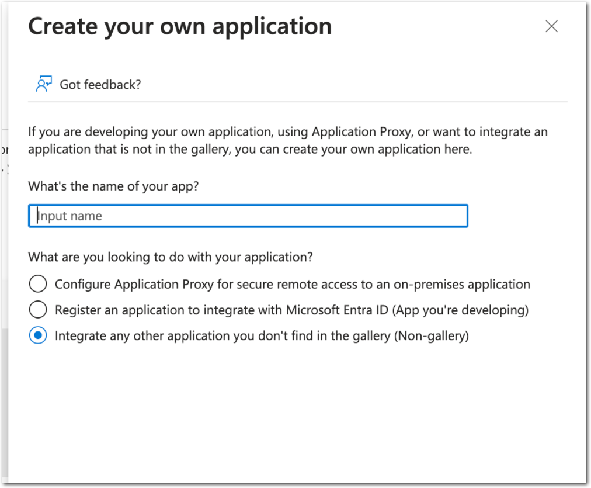
Task: Choose the Register an application radio button
Action: (38, 310)
